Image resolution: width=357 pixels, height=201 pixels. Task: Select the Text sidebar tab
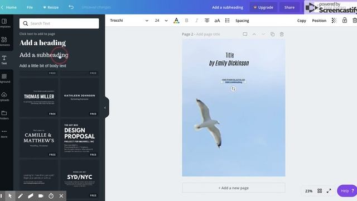pyautogui.click(x=4, y=60)
